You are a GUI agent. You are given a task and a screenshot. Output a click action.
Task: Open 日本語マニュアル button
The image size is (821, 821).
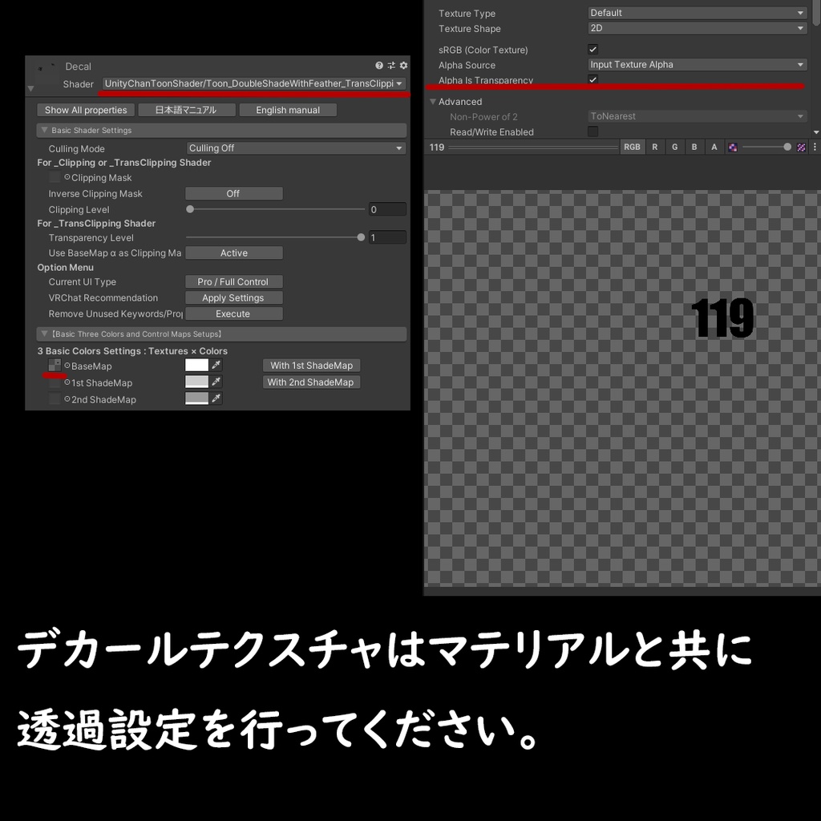(185, 110)
